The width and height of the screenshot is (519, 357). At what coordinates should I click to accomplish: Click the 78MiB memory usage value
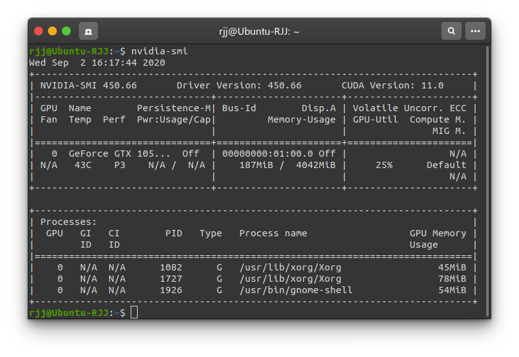(x=452, y=279)
